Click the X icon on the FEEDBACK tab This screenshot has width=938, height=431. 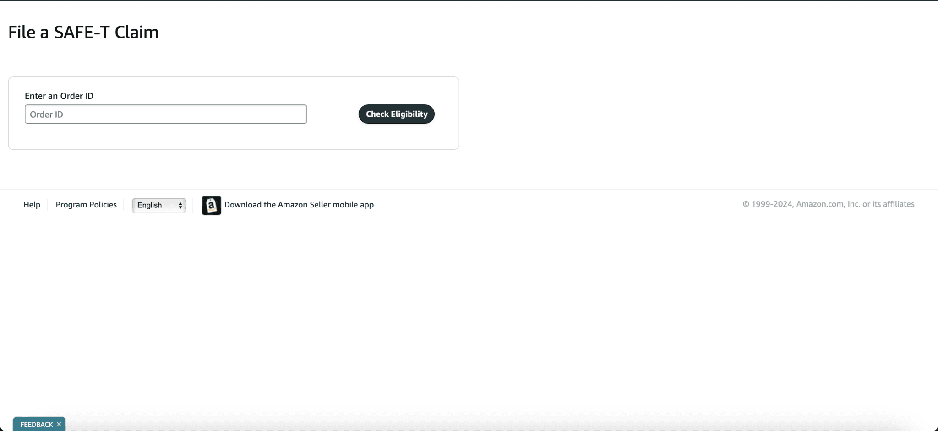click(x=59, y=424)
